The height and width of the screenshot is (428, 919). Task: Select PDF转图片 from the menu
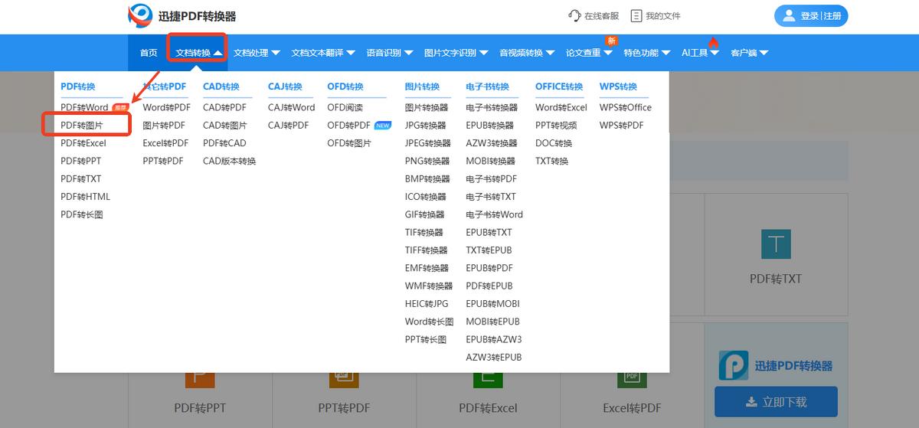click(x=82, y=126)
